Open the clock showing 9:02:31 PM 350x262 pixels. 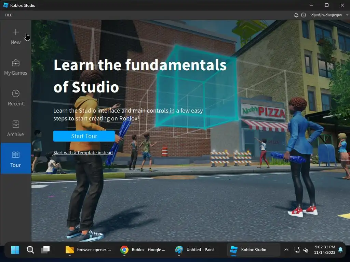pos(325,250)
